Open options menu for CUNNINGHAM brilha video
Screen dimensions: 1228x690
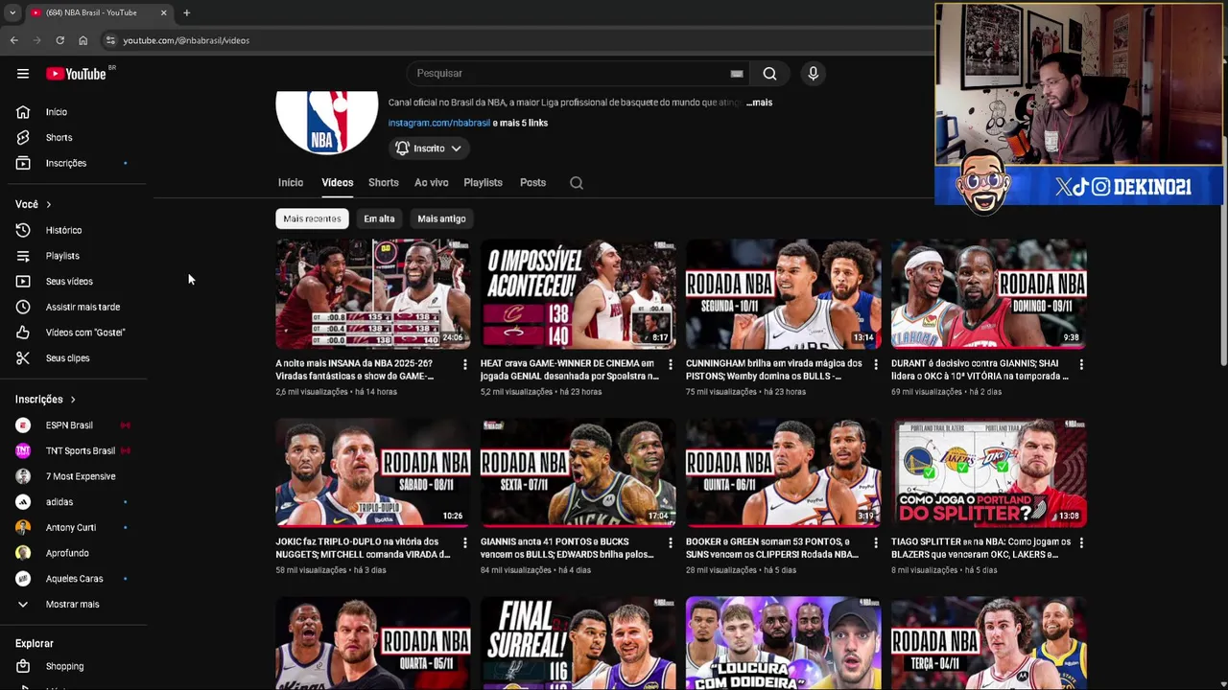tap(876, 365)
